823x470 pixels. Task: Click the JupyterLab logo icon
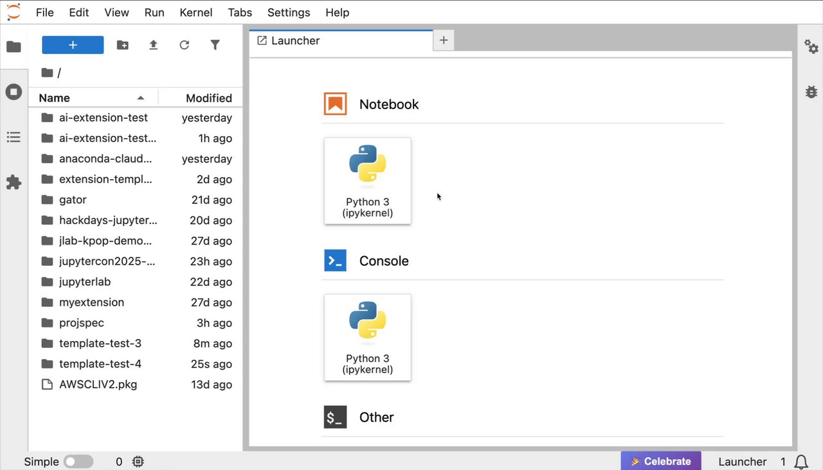pyautogui.click(x=14, y=12)
